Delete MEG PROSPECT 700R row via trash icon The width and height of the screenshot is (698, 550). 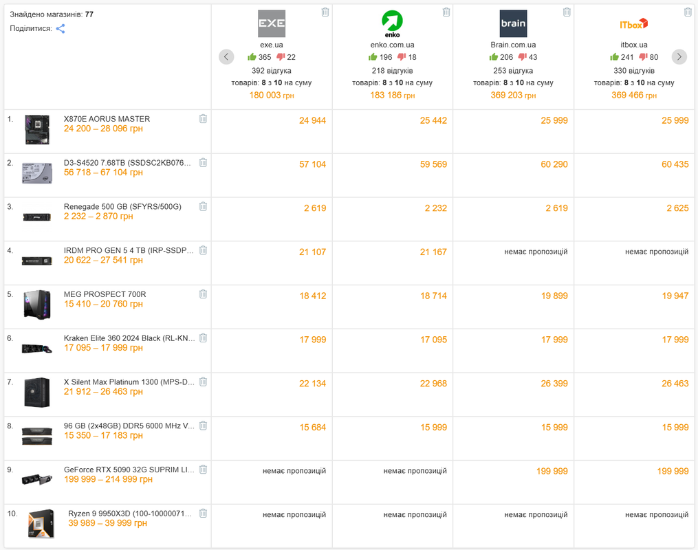pos(203,294)
